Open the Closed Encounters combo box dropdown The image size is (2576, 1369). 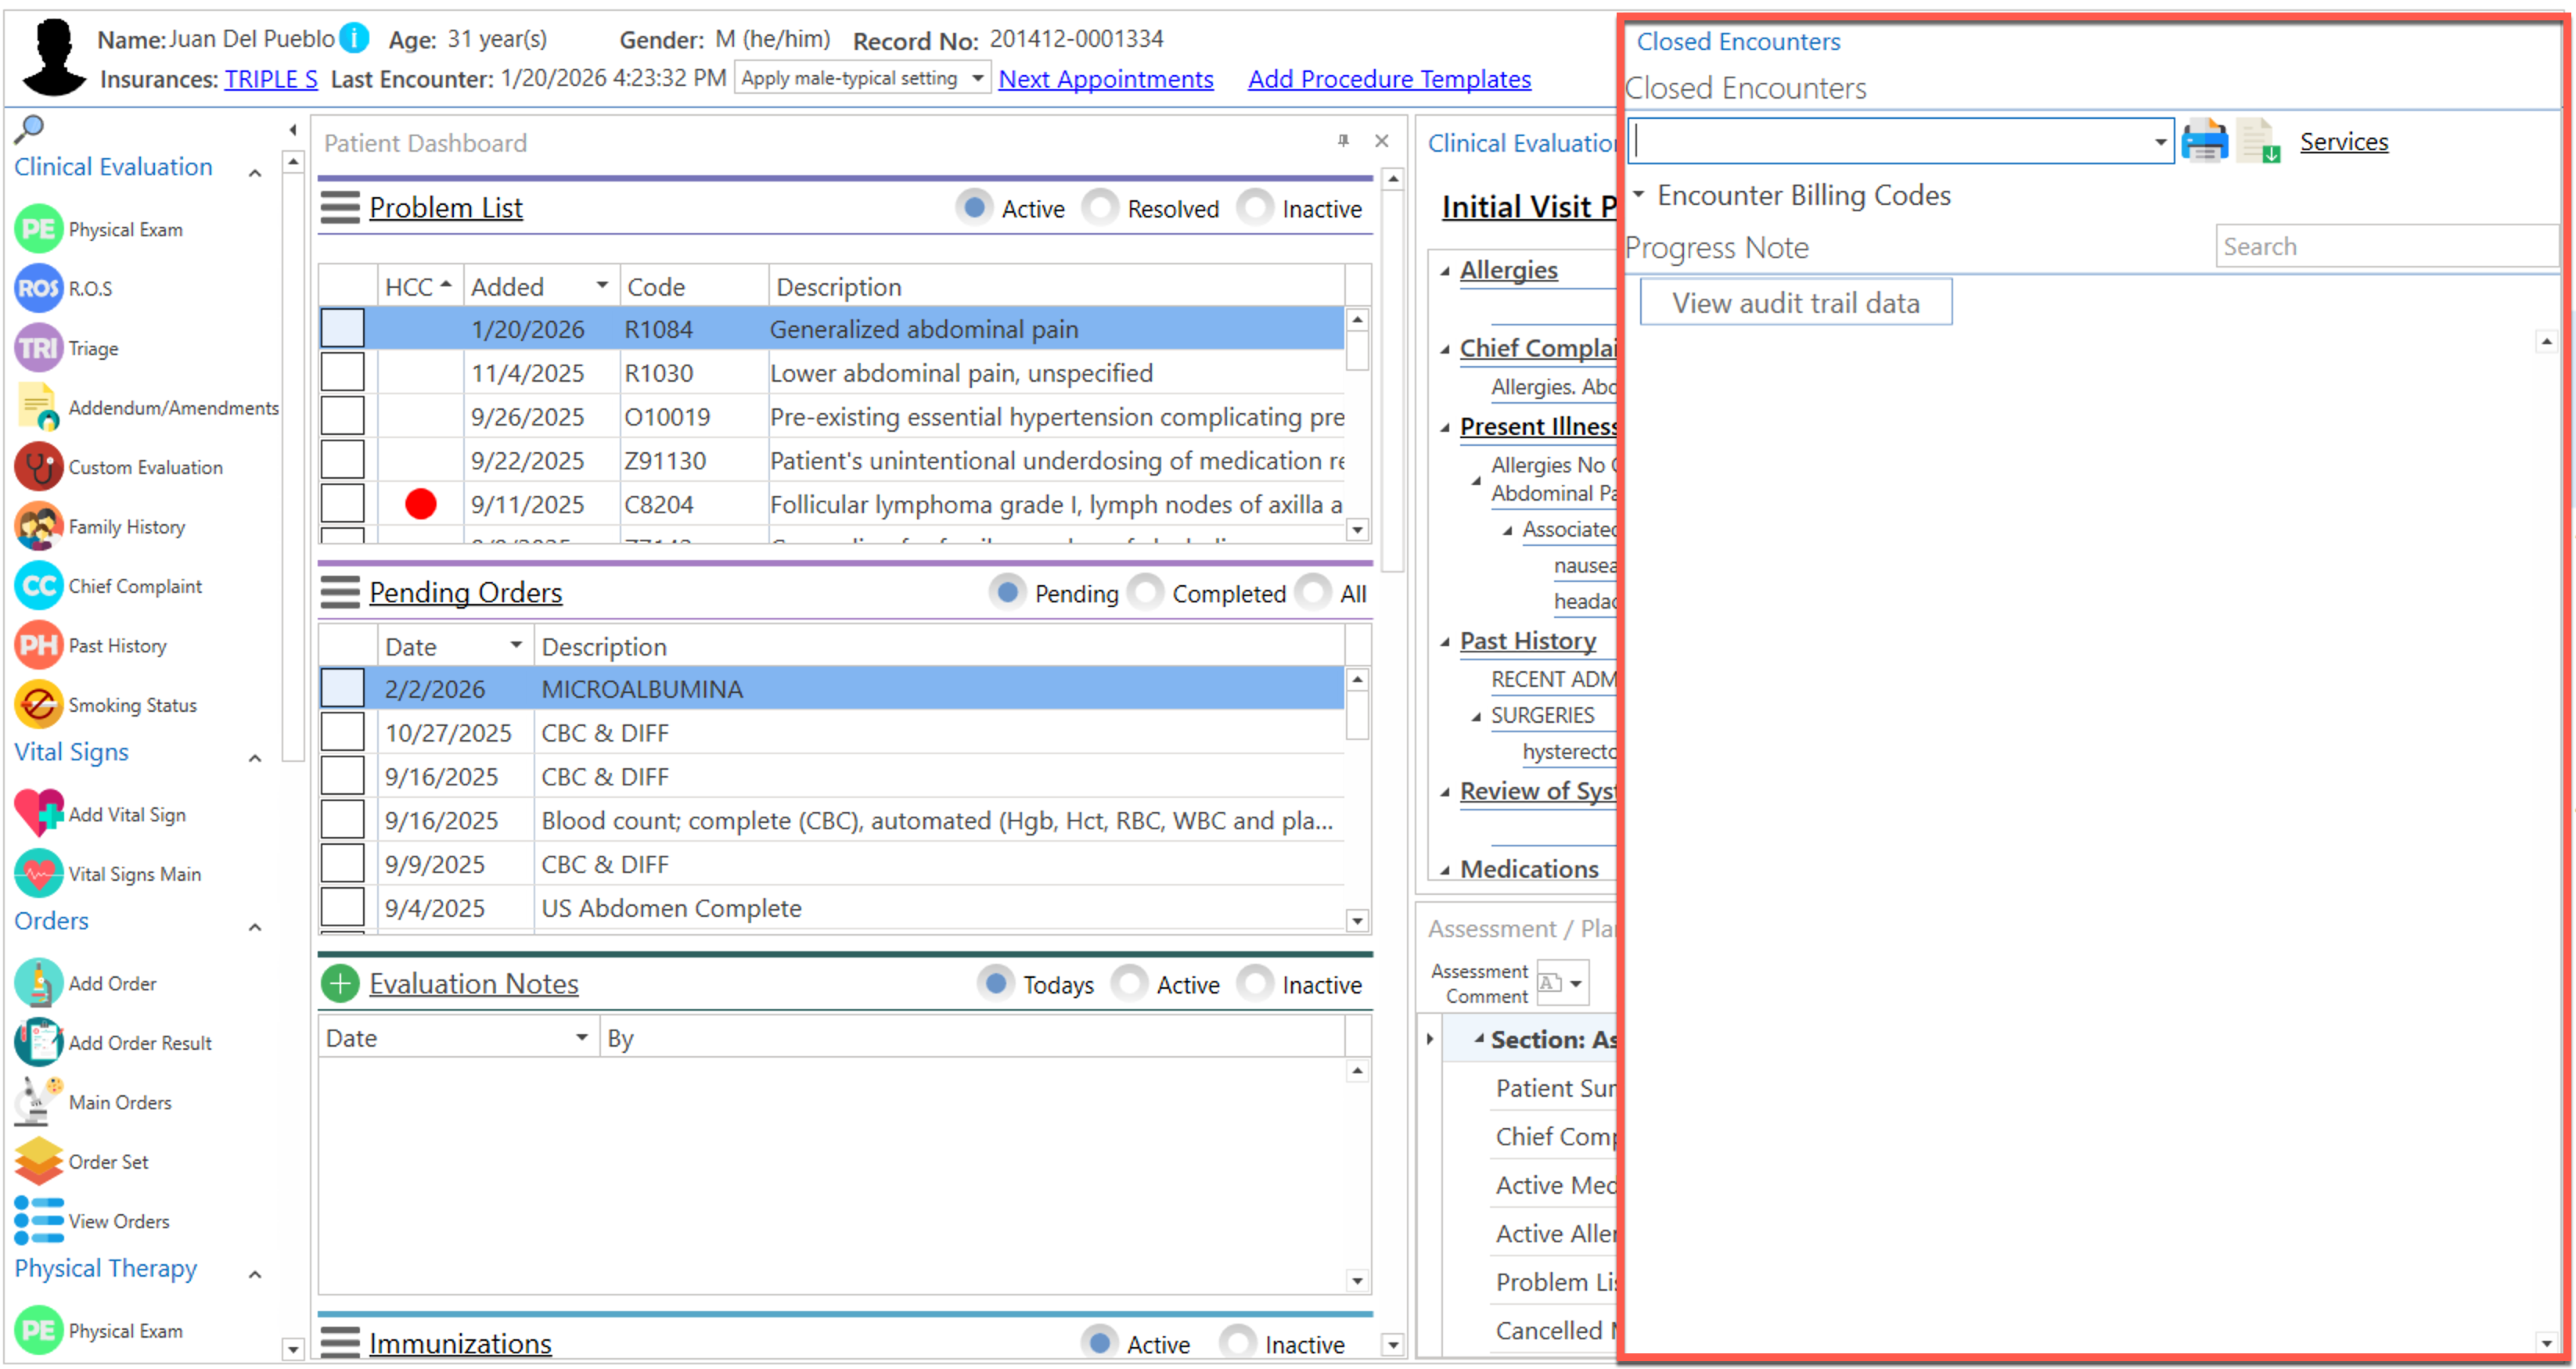[x=2160, y=142]
